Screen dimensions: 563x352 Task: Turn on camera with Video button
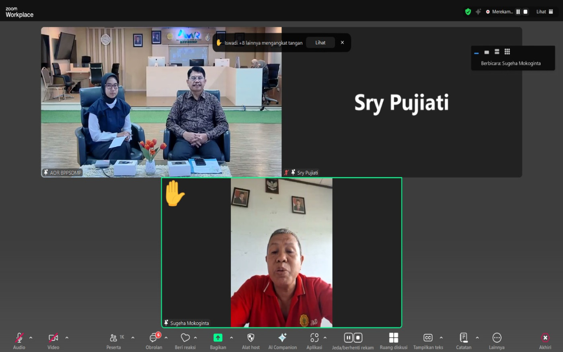[x=53, y=338]
